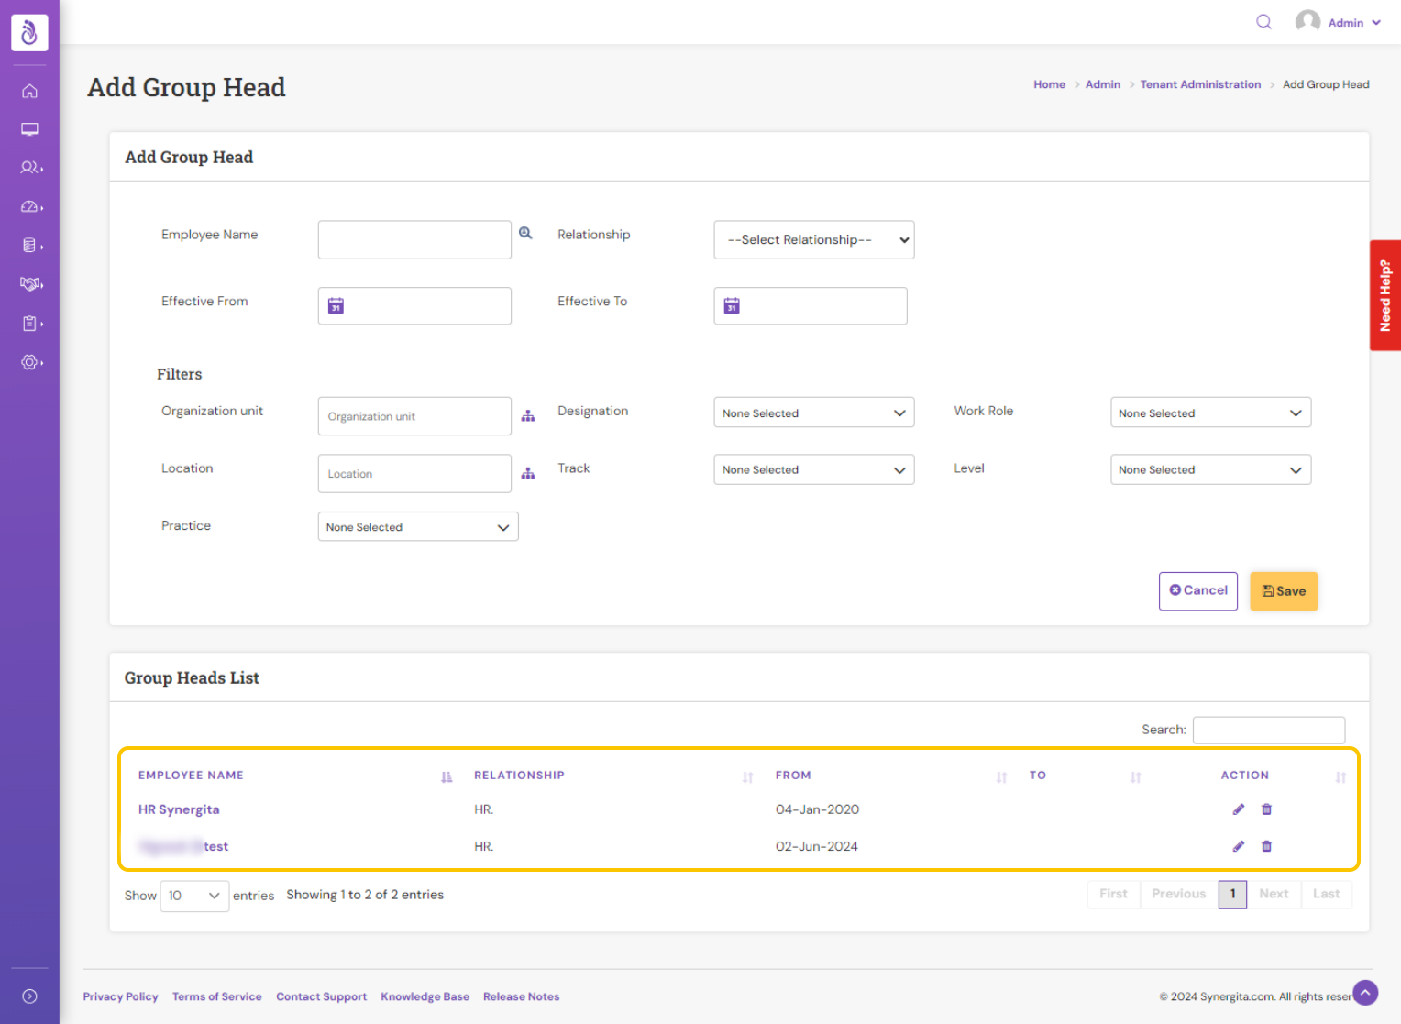This screenshot has width=1401, height=1024.
Task: Go to Tenant Administration in the breadcrumb
Action: (x=1200, y=84)
